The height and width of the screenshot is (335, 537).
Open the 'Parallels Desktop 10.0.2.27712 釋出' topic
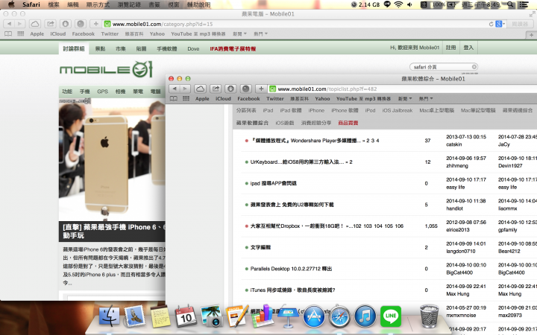[x=291, y=269]
